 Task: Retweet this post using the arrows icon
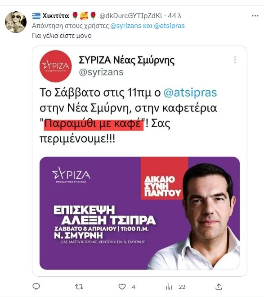(79, 287)
